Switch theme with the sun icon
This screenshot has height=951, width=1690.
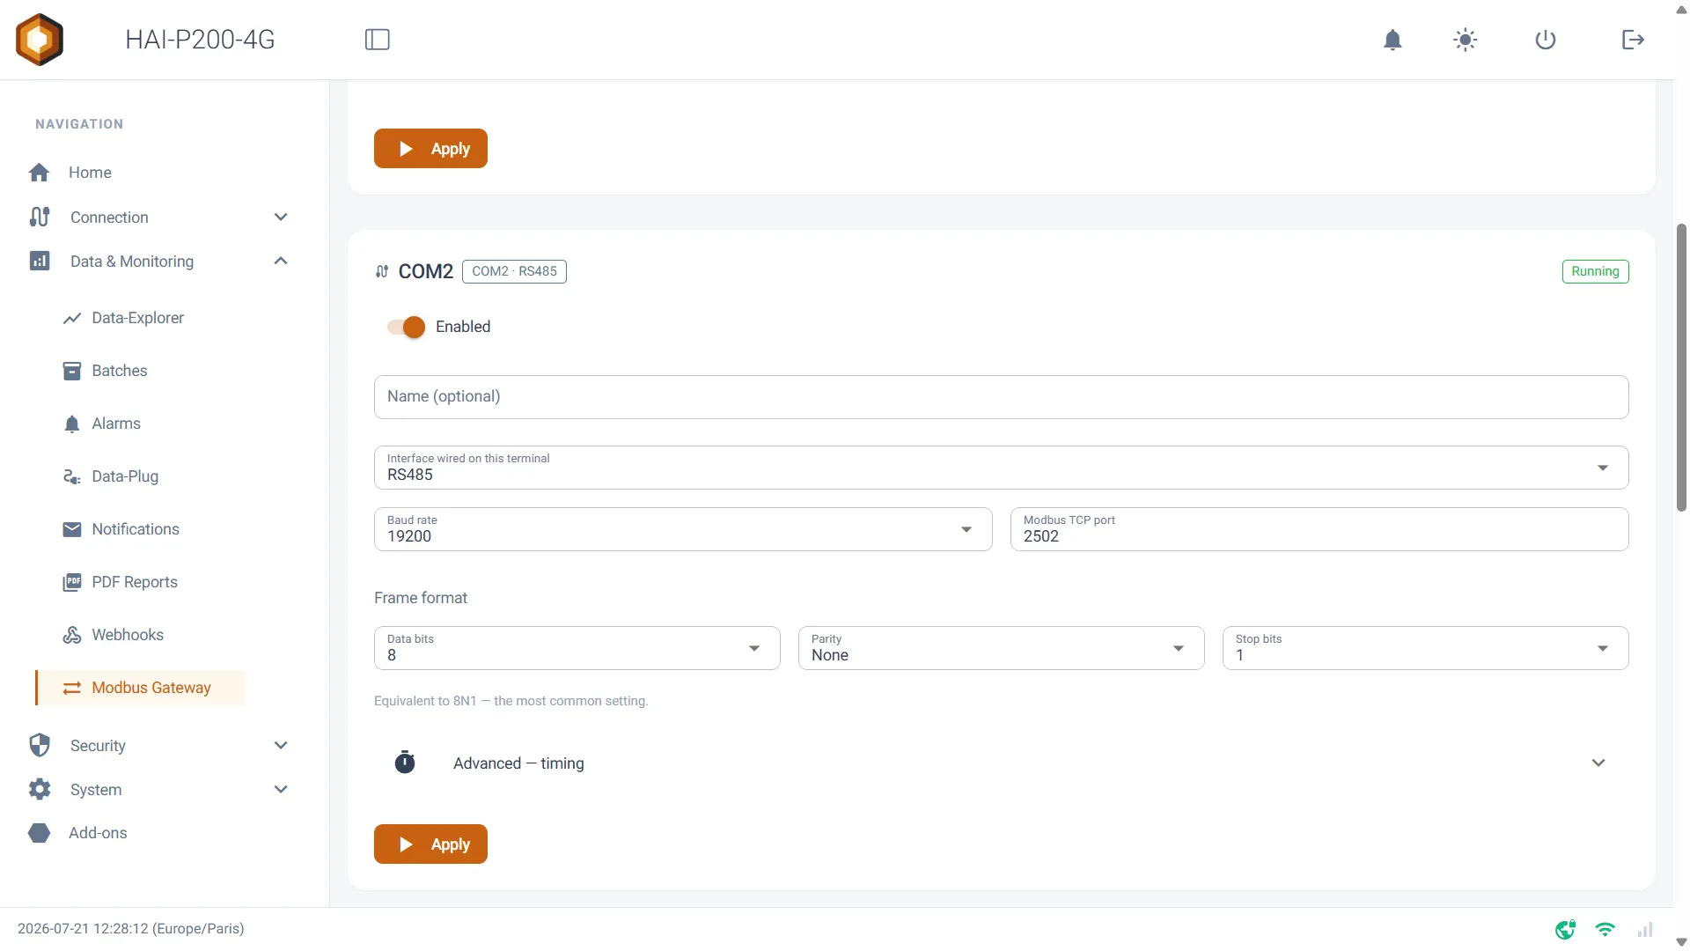pyautogui.click(x=1465, y=40)
